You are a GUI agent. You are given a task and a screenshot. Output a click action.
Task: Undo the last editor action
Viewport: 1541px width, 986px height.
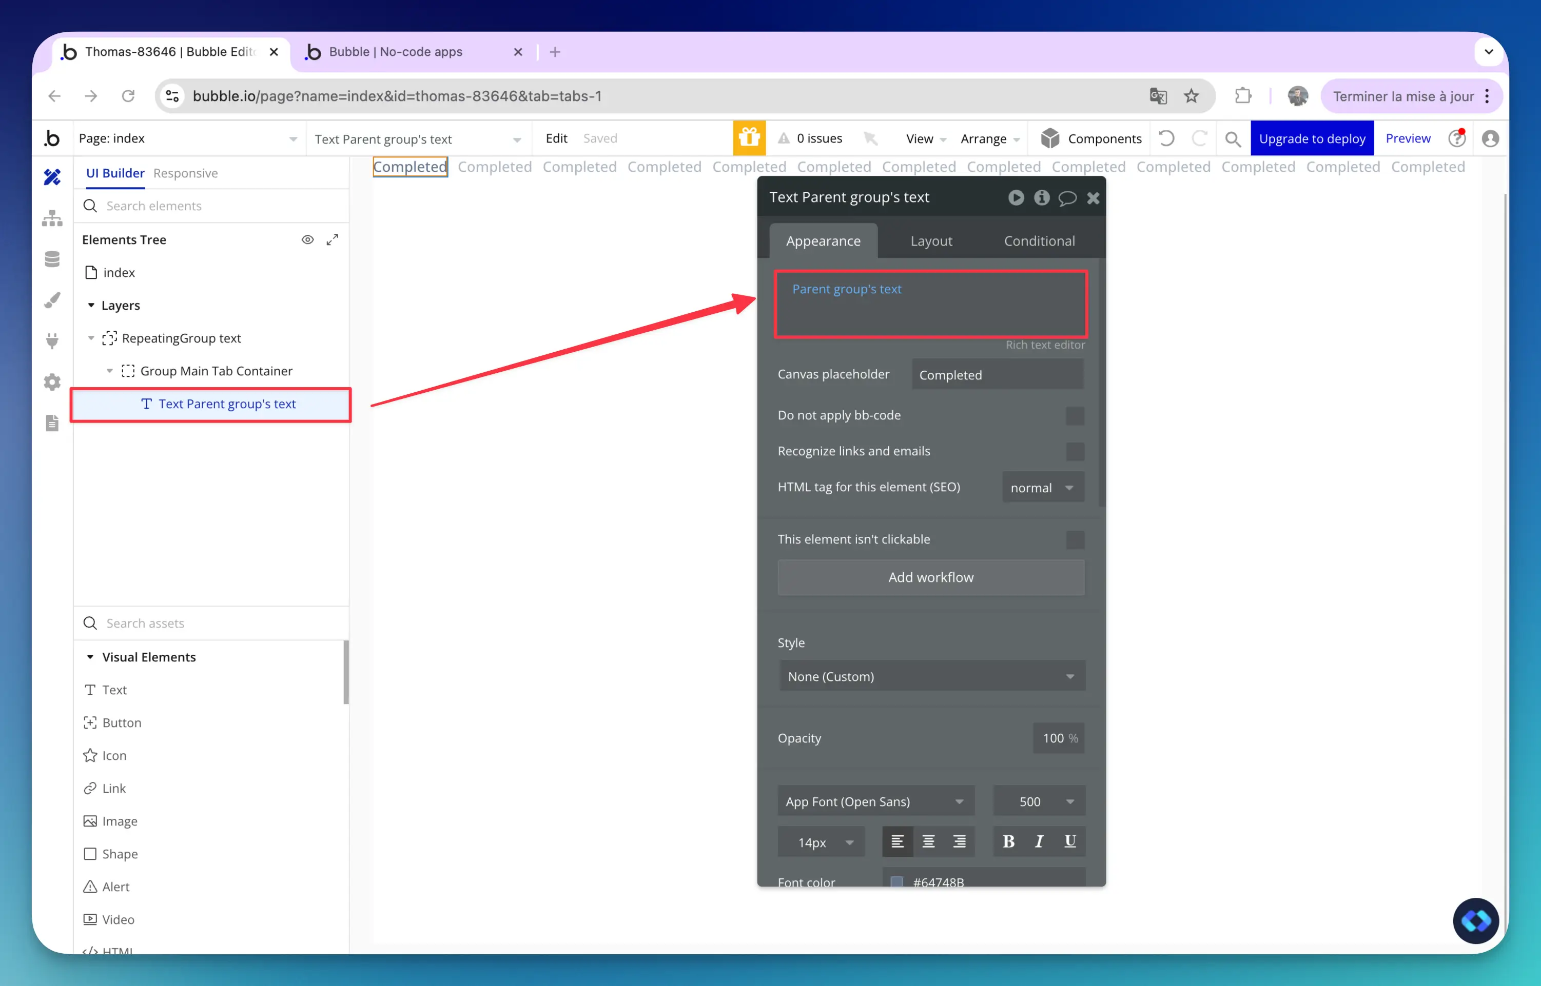tap(1166, 138)
